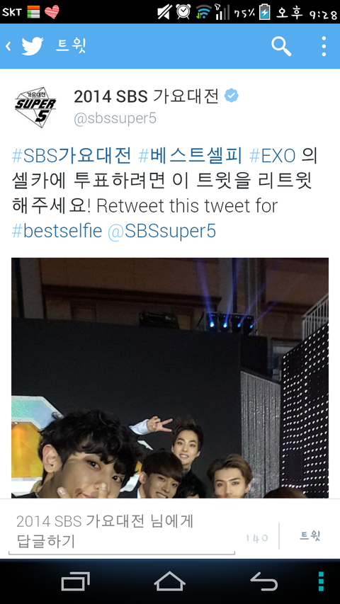Open the navigation bar menu dots

321,581
